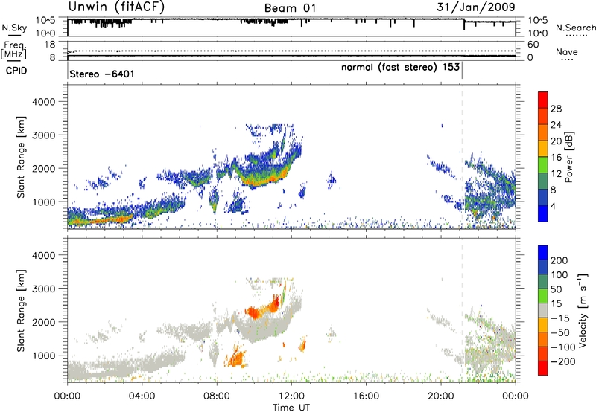Click the '10^5' tick beside N.Sky
This screenshot has width=596, height=412.
[45, 21]
